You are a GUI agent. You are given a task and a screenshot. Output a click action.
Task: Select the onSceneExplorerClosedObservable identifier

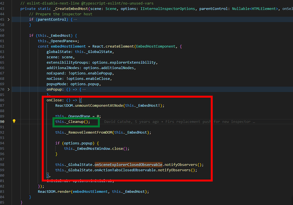click(128, 164)
